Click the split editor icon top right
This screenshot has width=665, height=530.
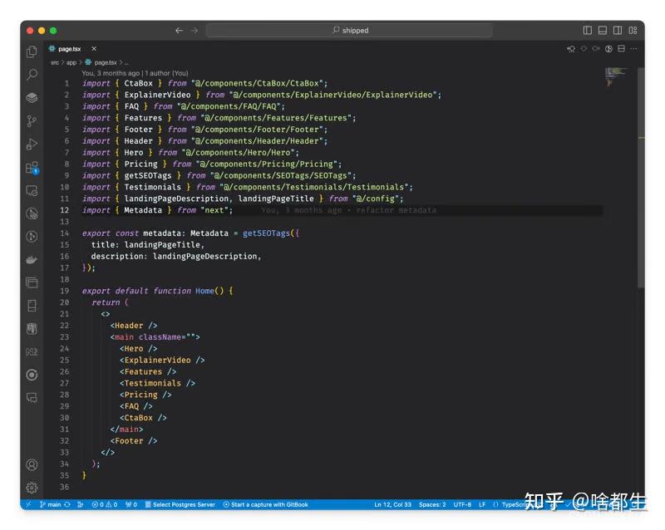[621, 49]
